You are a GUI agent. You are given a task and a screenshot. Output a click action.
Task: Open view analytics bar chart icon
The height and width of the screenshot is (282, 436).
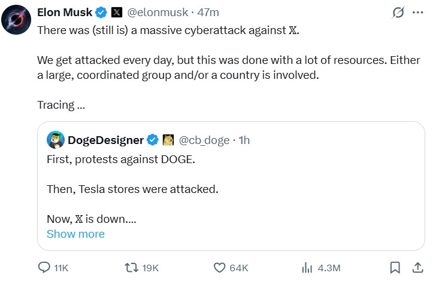307,267
